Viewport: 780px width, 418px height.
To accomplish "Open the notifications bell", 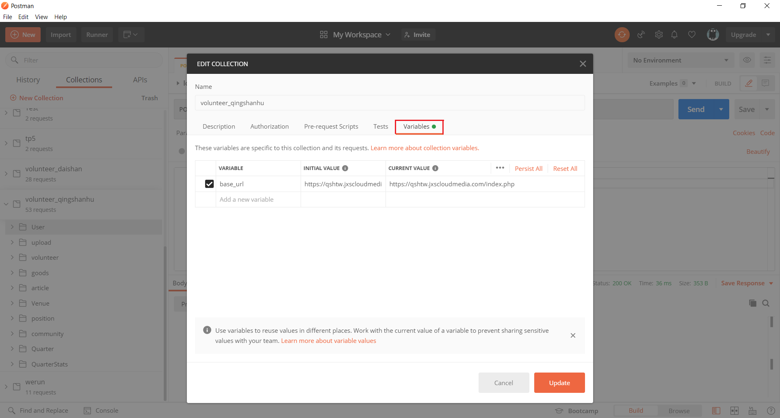I will [674, 35].
